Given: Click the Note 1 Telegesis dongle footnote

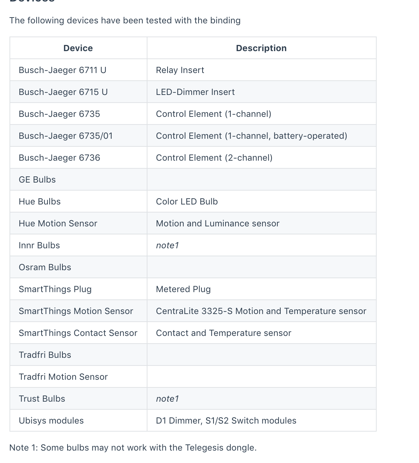Looking at the screenshot, I should pos(133,448).
